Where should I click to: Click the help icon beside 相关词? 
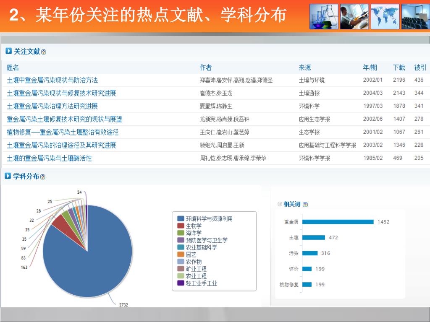[305, 205]
